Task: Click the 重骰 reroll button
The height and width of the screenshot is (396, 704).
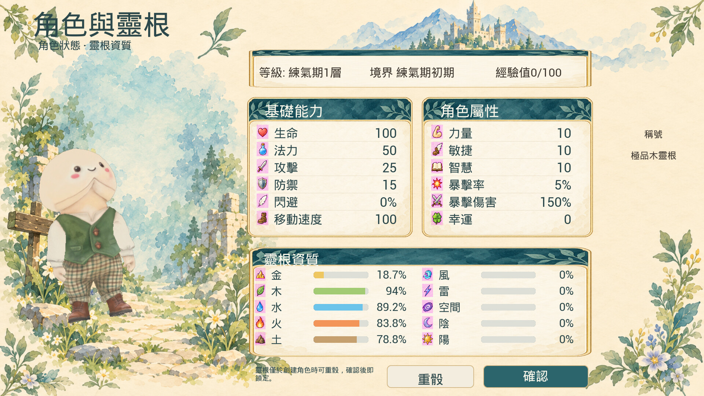Action: click(x=430, y=377)
